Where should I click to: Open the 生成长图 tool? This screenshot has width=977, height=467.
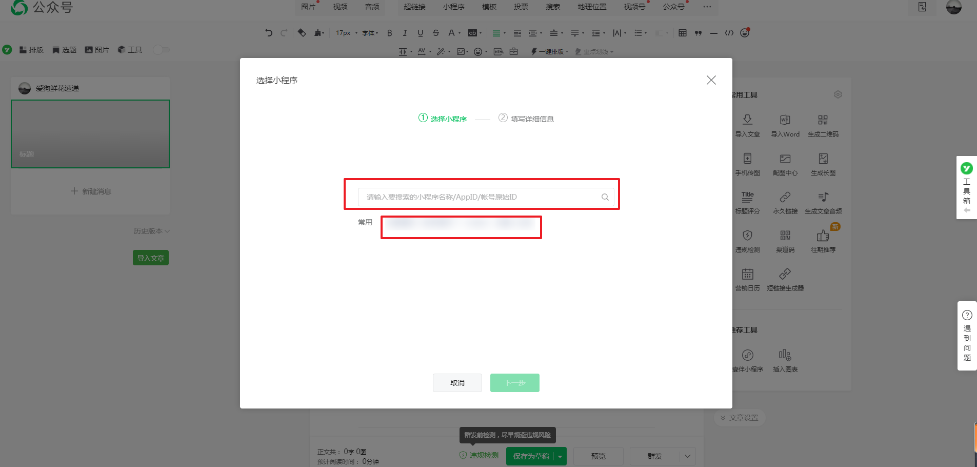(x=823, y=164)
